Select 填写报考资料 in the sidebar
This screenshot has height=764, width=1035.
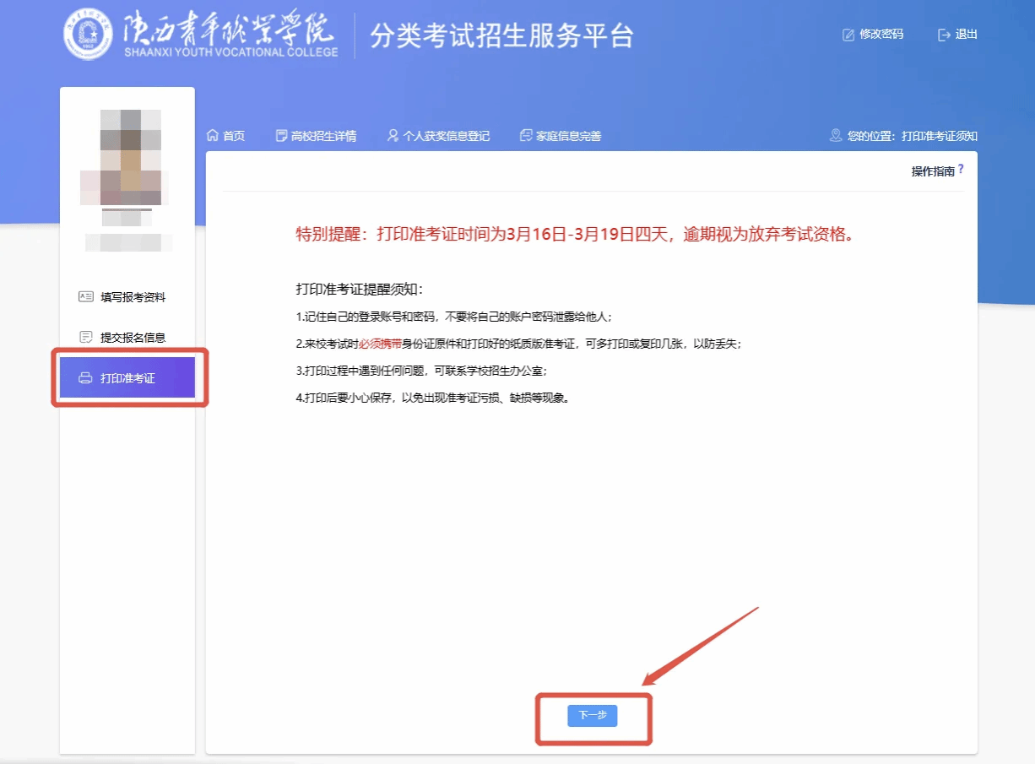133,297
